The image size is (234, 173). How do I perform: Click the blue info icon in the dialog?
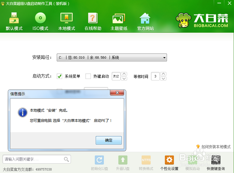pyautogui.click(x=23, y=113)
